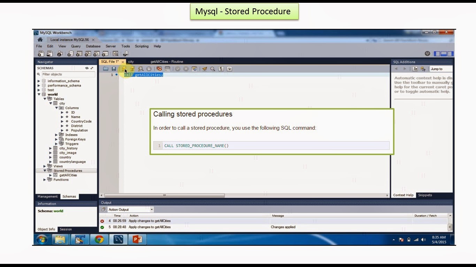Toggle the bottom output panel visibility
Viewport: 476px width, 267px height.
click(x=444, y=54)
